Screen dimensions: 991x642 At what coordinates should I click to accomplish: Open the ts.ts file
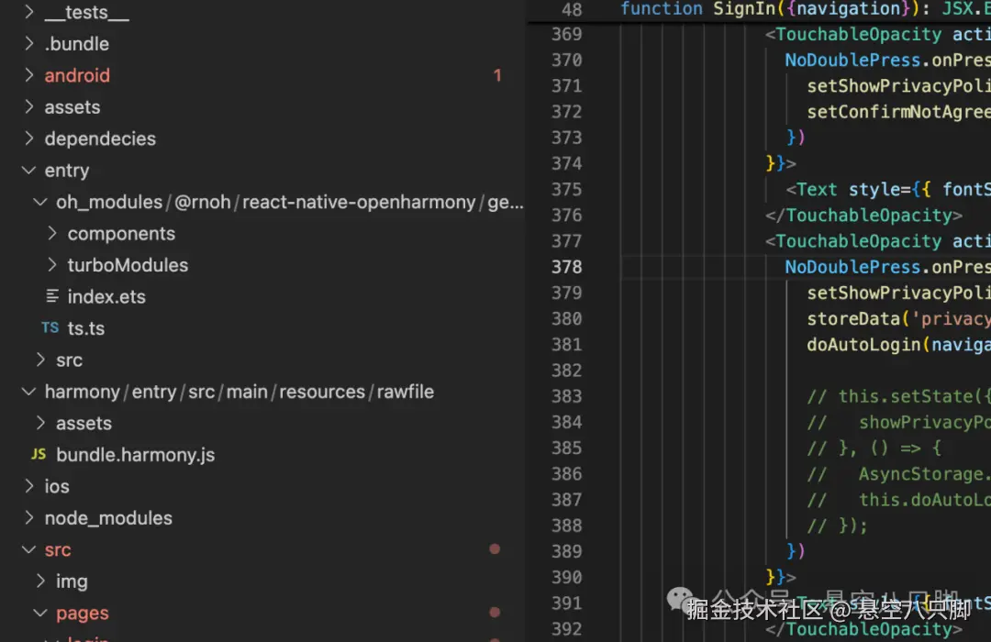pos(86,328)
